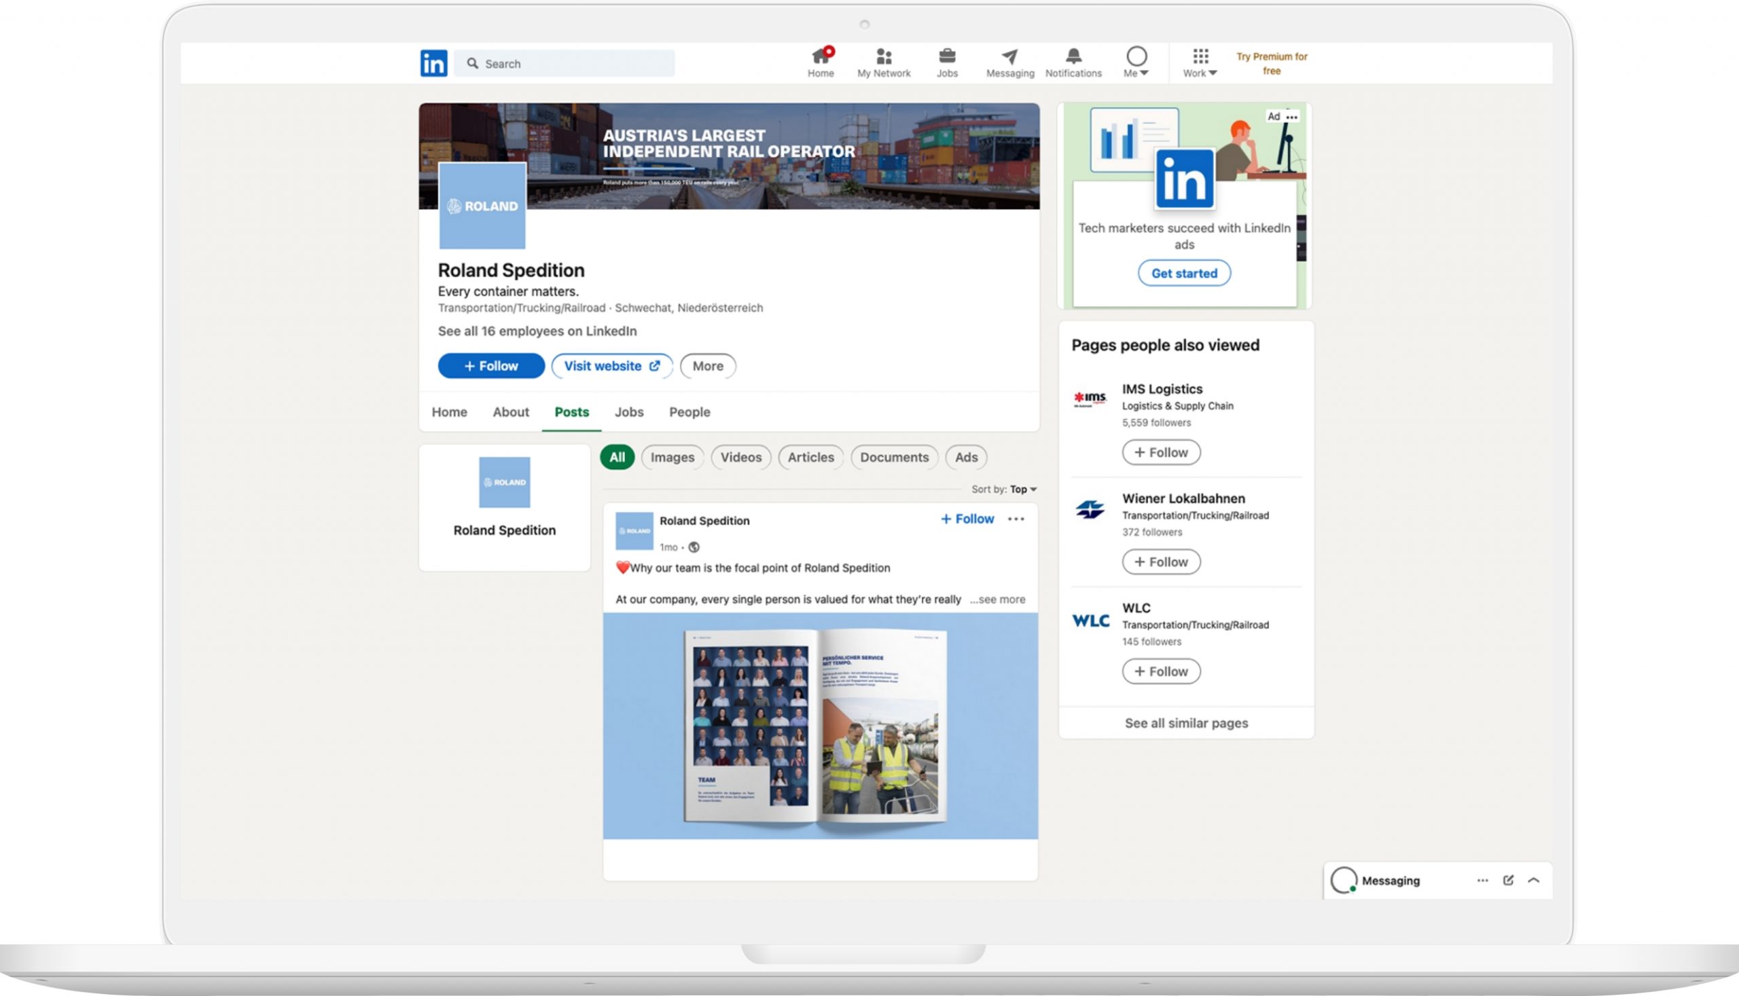Select the Videos filter tab
The height and width of the screenshot is (996, 1739).
pyautogui.click(x=740, y=456)
